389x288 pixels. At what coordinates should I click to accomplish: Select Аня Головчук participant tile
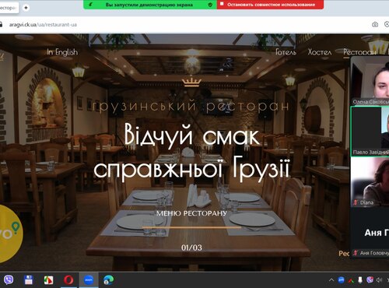point(370,233)
